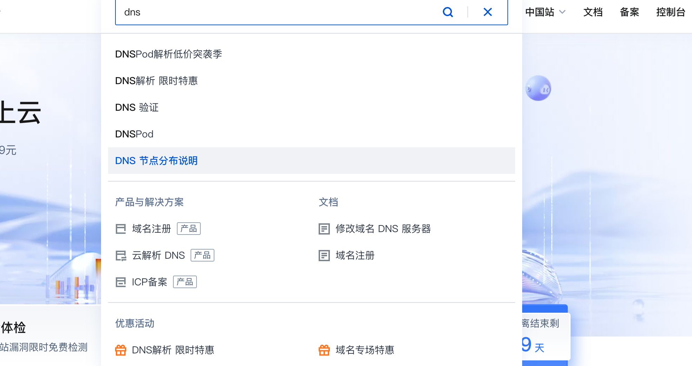The width and height of the screenshot is (692, 366).
Task: Open the 文档 top menu item
Action: (x=593, y=12)
